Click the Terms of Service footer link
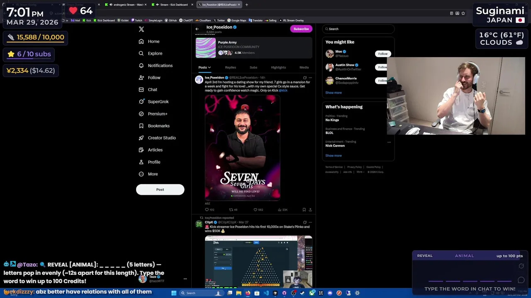This screenshot has width=531, height=298. [x=334, y=167]
